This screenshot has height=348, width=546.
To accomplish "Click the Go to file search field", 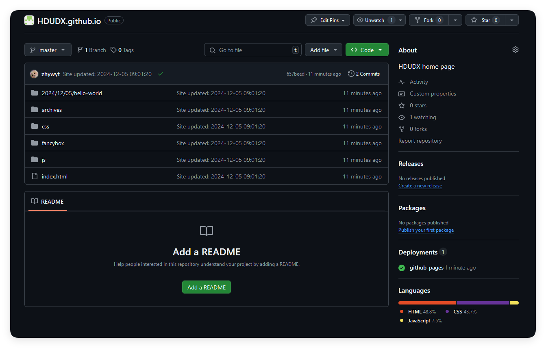I will click(252, 50).
